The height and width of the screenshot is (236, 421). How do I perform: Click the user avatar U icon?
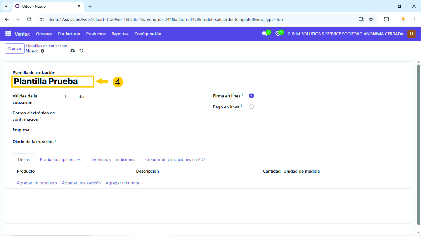[x=411, y=34]
